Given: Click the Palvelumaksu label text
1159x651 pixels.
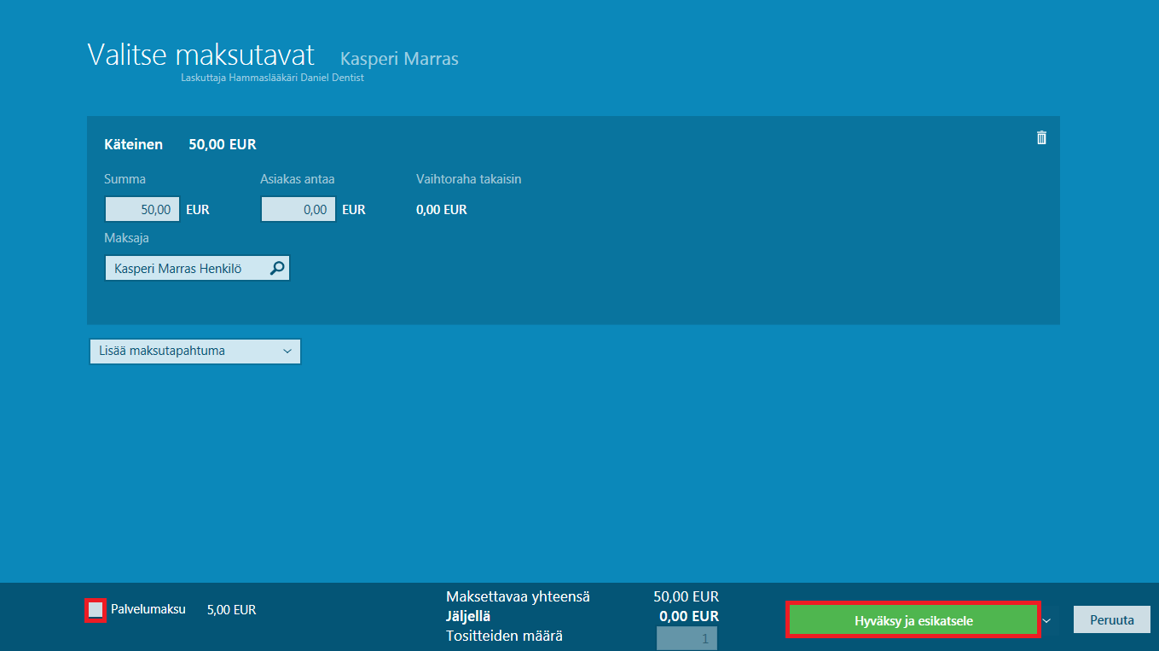Looking at the screenshot, I should (148, 609).
